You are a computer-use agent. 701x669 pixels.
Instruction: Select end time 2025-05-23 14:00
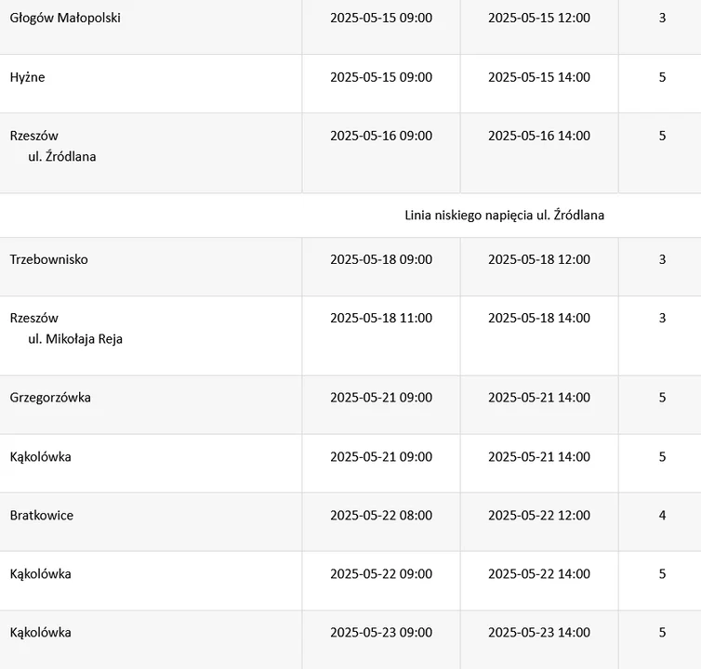(x=539, y=633)
